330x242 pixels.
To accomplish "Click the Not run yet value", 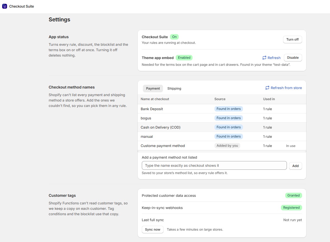I will pyautogui.click(x=293, y=220).
